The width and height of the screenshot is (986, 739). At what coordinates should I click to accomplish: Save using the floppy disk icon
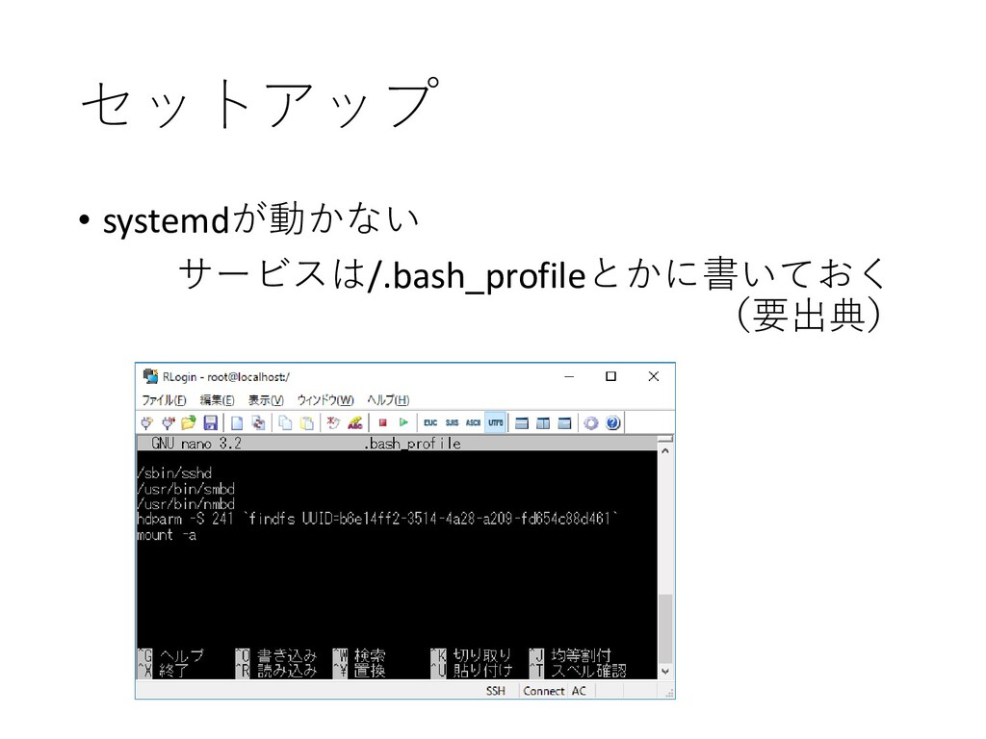(211, 423)
